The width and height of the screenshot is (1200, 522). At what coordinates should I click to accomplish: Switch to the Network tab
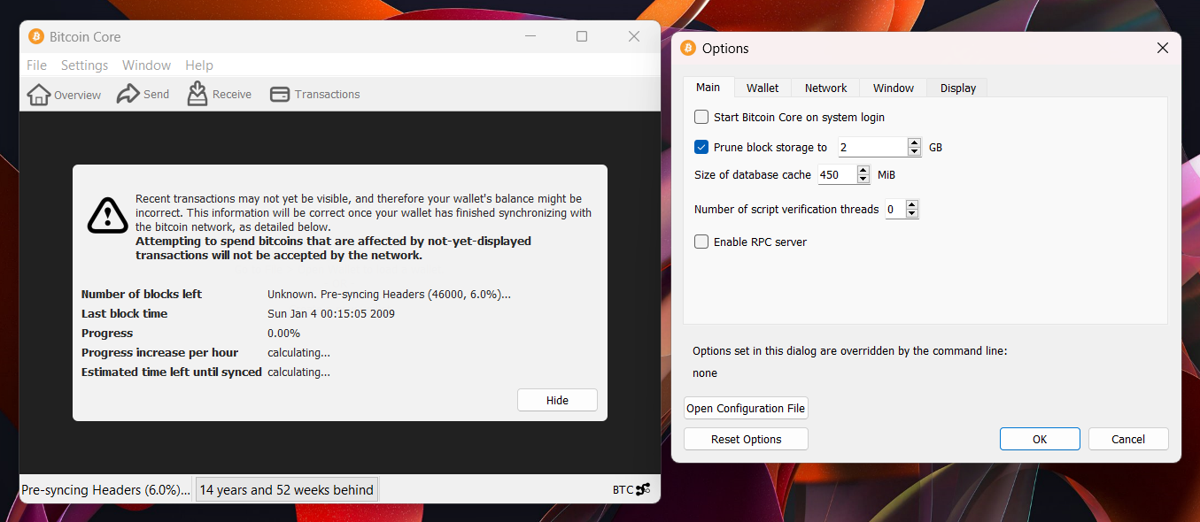(x=825, y=88)
